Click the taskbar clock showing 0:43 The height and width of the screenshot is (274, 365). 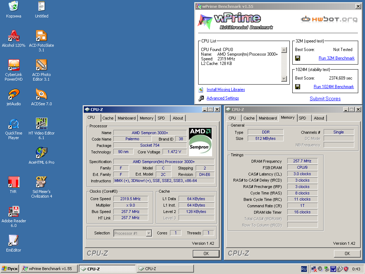pos(356,269)
